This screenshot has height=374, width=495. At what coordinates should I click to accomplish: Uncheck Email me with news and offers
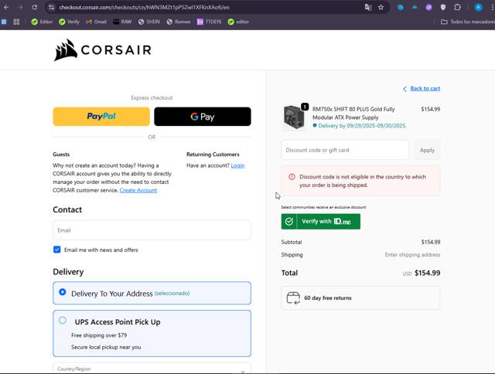click(56, 250)
